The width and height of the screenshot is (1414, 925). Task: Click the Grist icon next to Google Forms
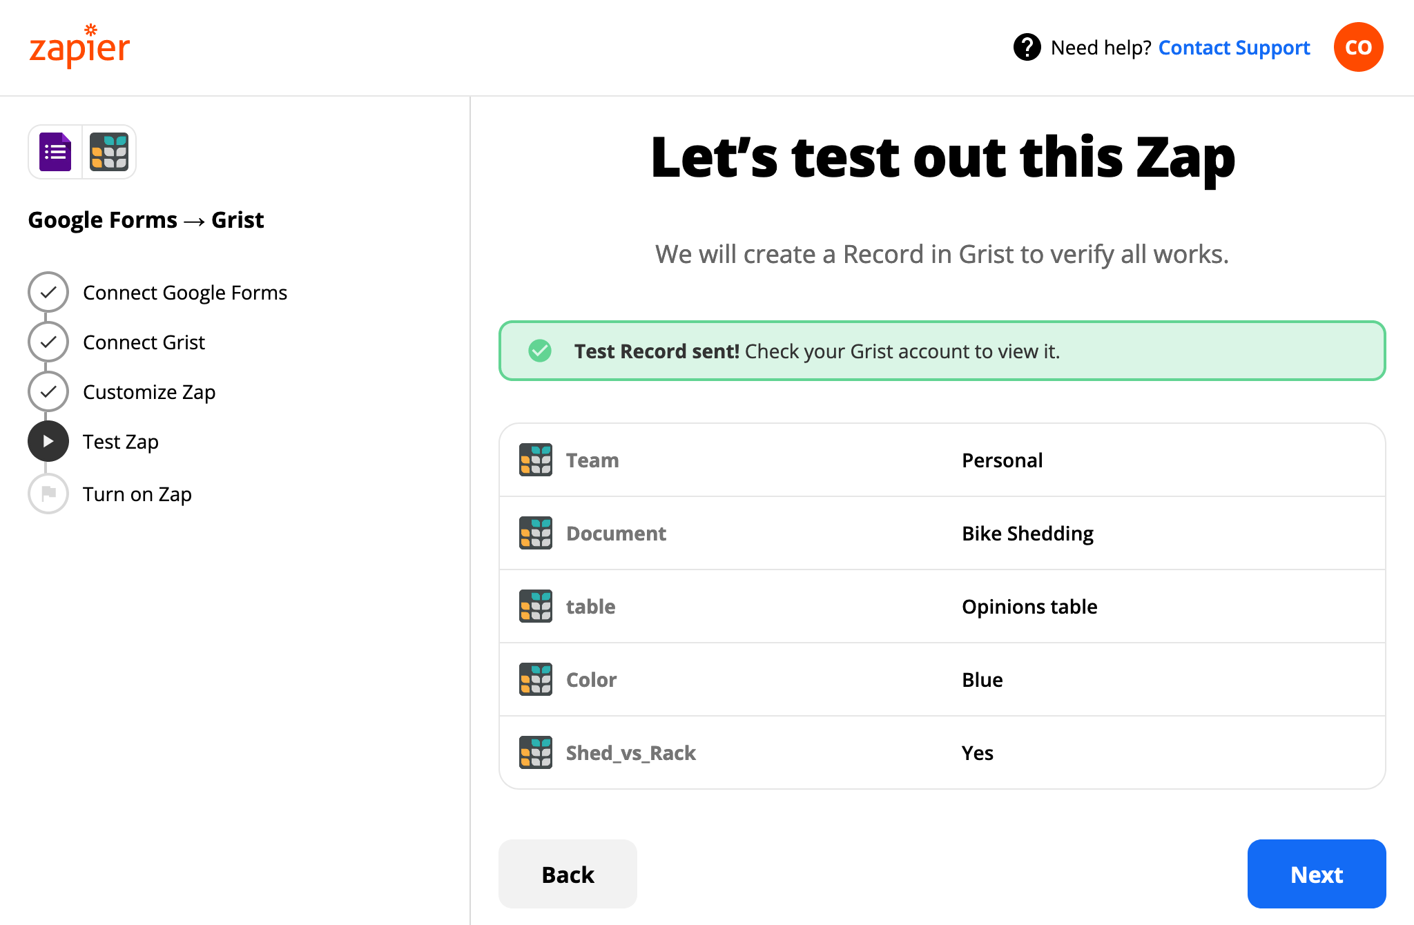108,151
